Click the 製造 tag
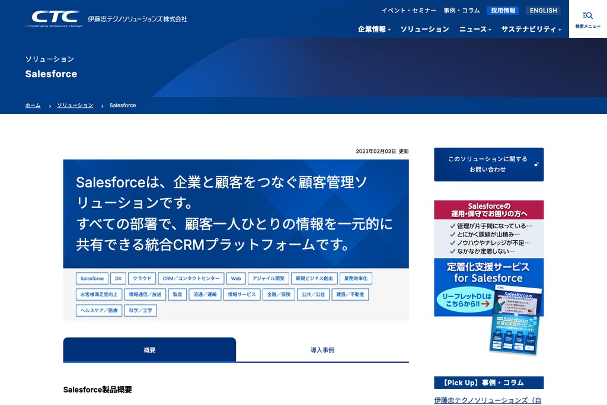This screenshot has height=405, width=607. tap(177, 294)
